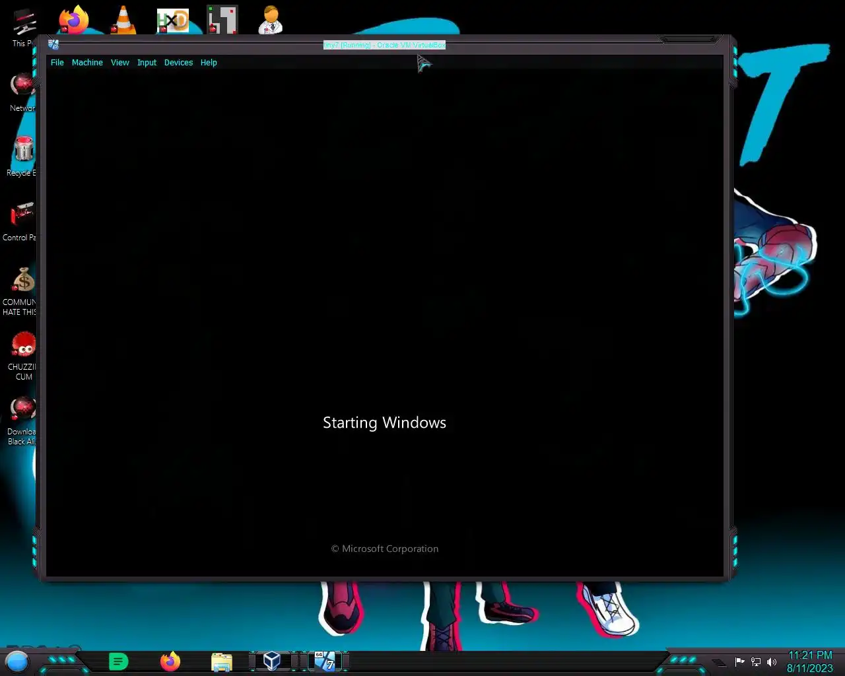Open the volume speaker tray icon
Screen dimensions: 845x676
(771, 661)
